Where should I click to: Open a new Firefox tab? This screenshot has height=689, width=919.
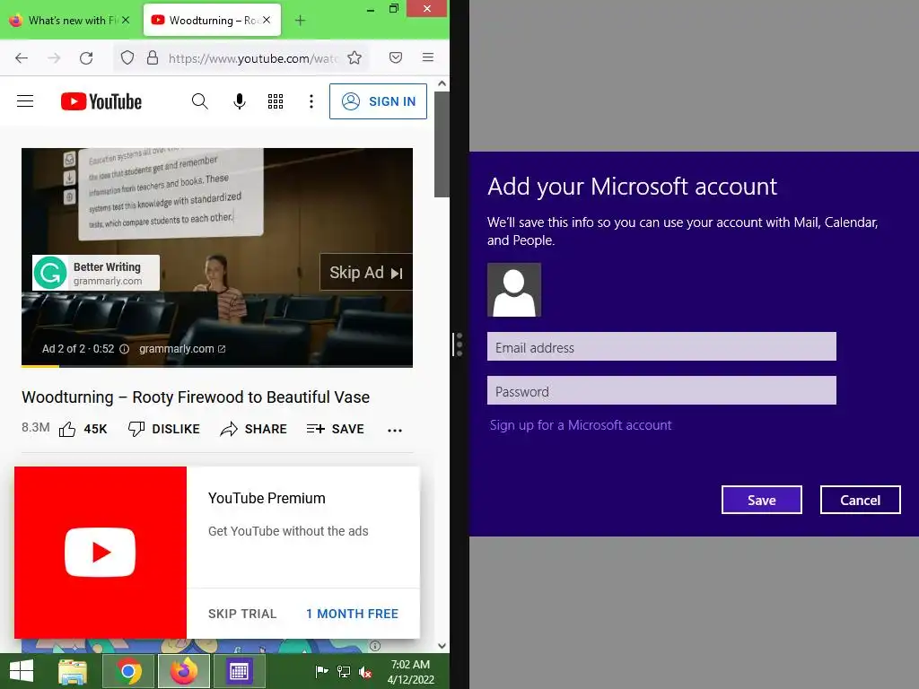point(300,21)
